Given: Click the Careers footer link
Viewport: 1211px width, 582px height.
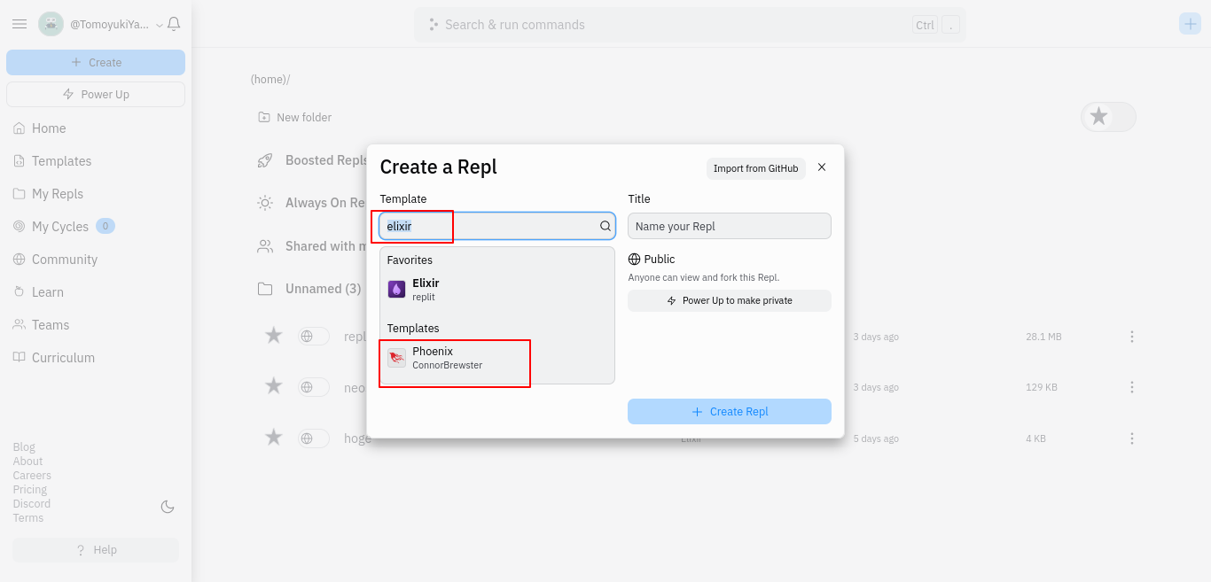Looking at the screenshot, I should [x=32, y=476].
